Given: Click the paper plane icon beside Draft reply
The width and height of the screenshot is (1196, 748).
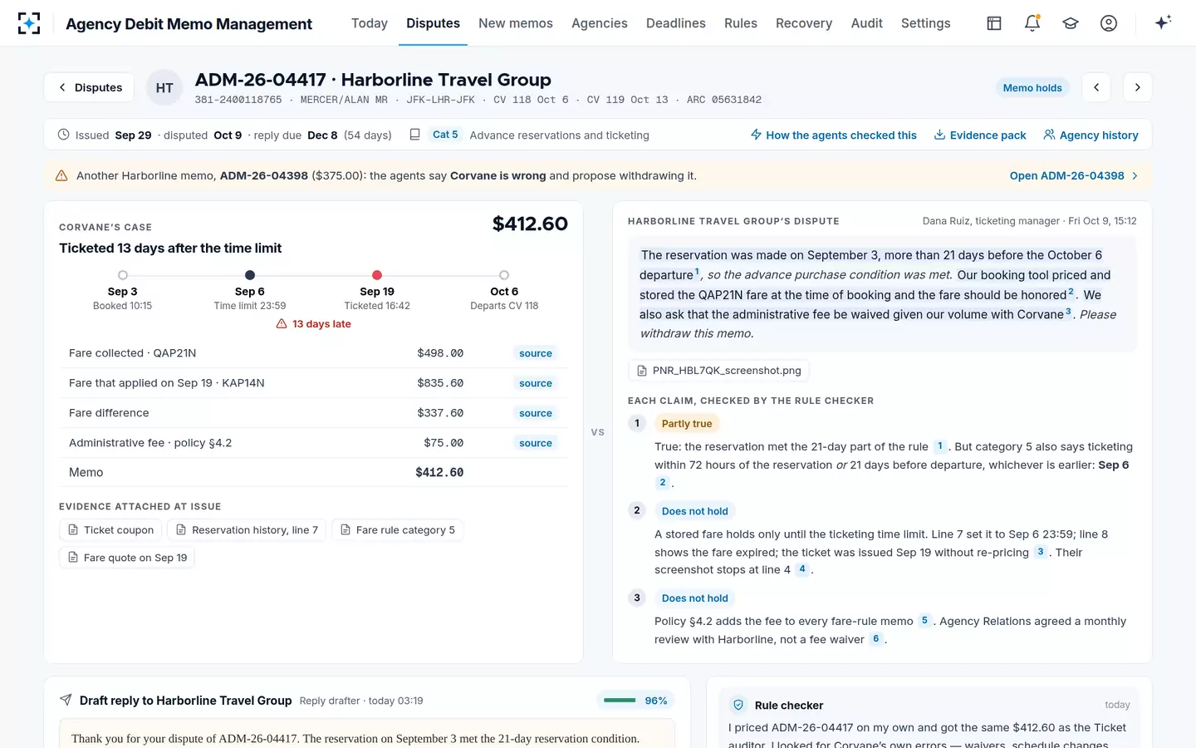Looking at the screenshot, I should point(66,701).
